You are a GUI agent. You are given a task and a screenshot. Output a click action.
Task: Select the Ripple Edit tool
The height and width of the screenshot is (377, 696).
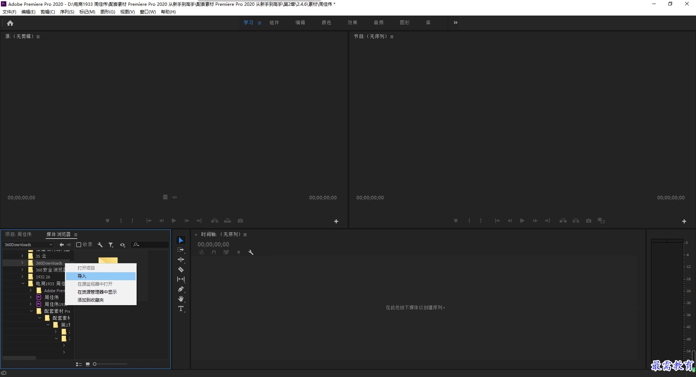181,260
